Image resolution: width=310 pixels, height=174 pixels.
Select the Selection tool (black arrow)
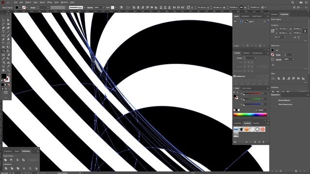point(3,20)
